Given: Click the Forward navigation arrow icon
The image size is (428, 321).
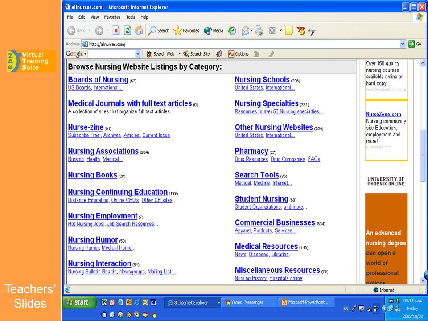Looking at the screenshot, I should pos(99,31).
